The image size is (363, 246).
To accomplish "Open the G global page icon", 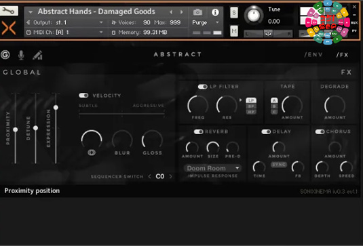I will pos(5,55).
